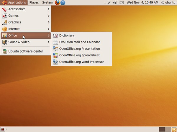The height and width of the screenshot is (132, 177).
Task: Click the Graphics paintbrush icon
Action: [4, 22]
